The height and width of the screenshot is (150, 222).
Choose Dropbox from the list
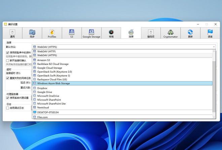point(122,88)
